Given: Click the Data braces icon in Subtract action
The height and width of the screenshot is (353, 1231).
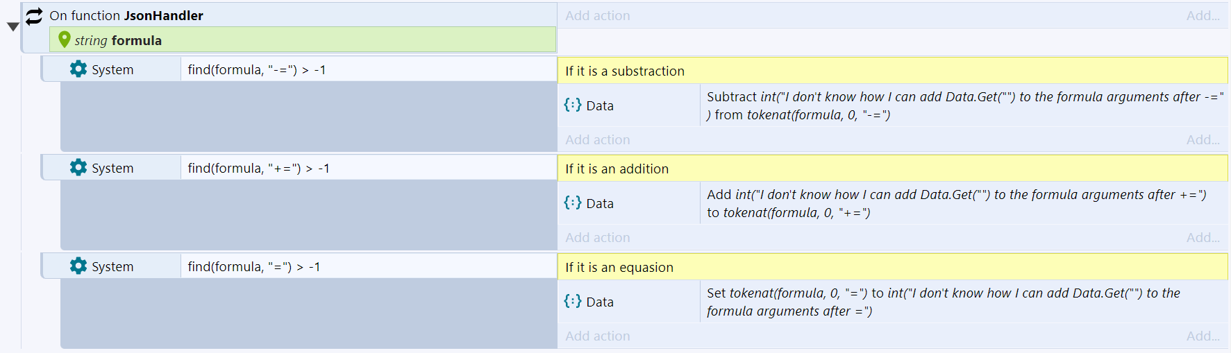Looking at the screenshot, I should (x=573, y=105).
